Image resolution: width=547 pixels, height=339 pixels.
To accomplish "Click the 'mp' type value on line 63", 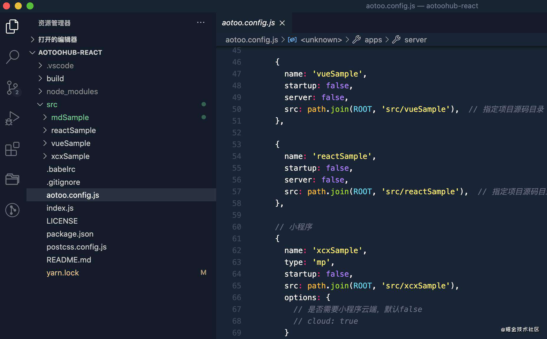I will click(x=321, y=262).
